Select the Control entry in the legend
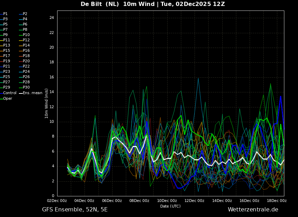Screen dimensions: 298x217 pyautogui.click(x=10, y=93)
